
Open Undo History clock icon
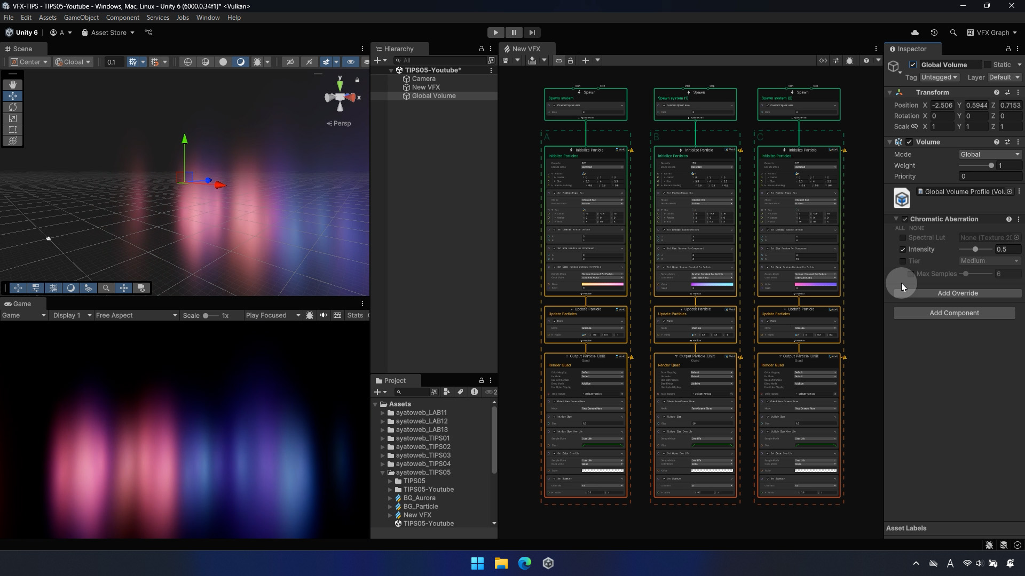tap(934, 33)
